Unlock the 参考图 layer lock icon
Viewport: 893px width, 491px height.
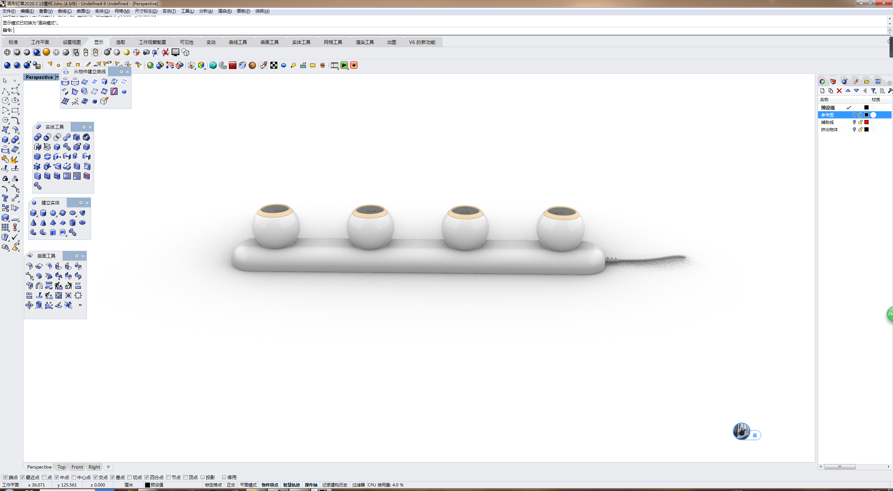pos(860,115)
